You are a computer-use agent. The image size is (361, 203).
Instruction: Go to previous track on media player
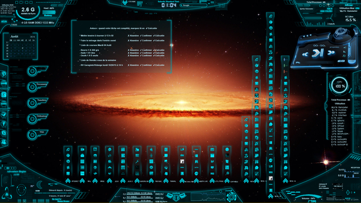[305, 54]
